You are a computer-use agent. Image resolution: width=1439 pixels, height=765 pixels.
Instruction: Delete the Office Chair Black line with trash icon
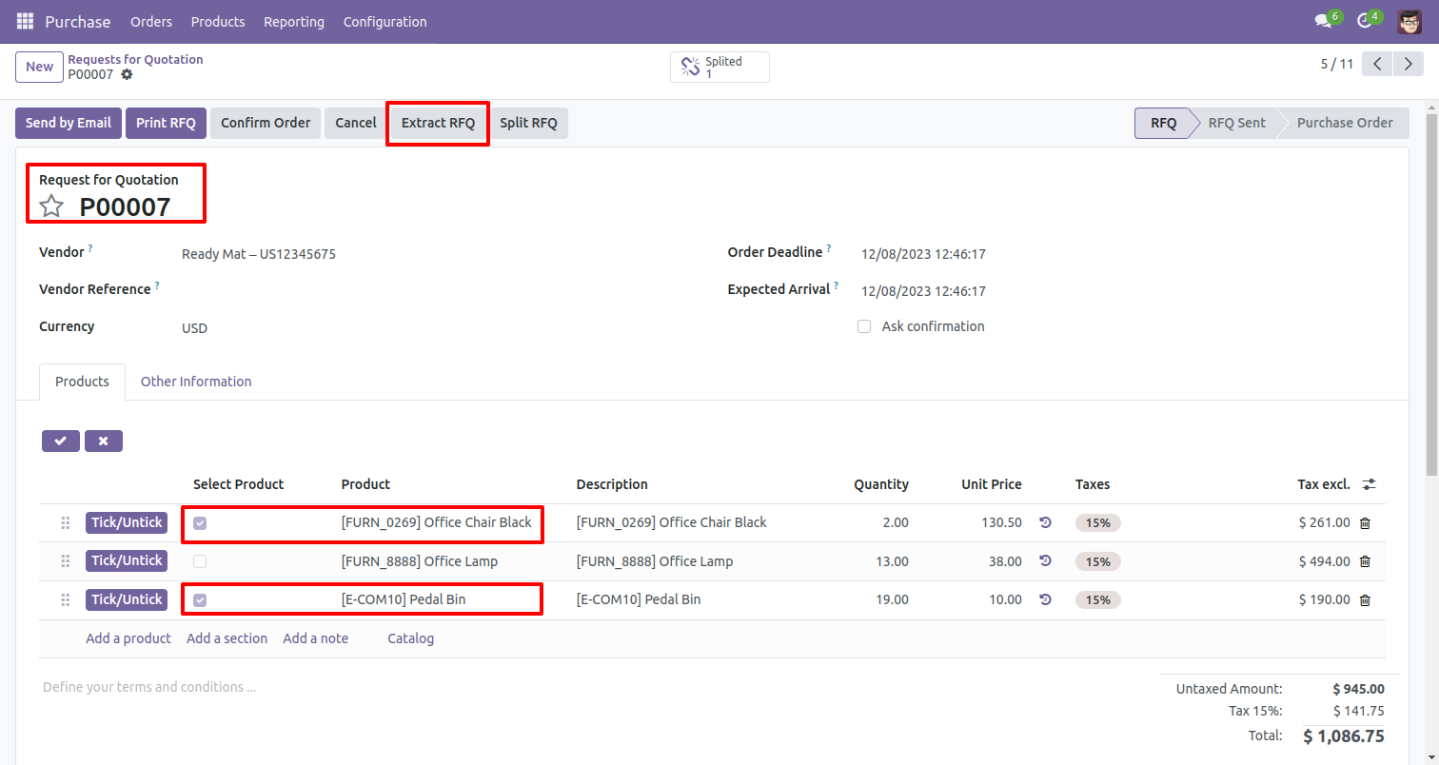pos(1365,522)
